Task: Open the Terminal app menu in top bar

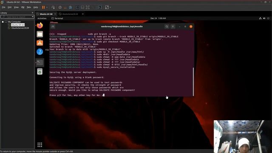Action: coord(57,18)
